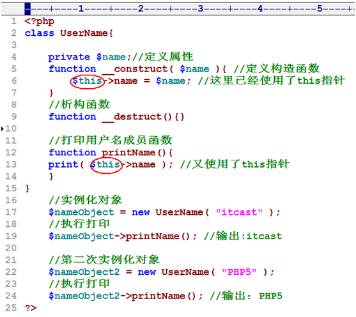356x317 pixels.
Task: Click line number 25 in the gutter
Action: [x=11, y=307]
